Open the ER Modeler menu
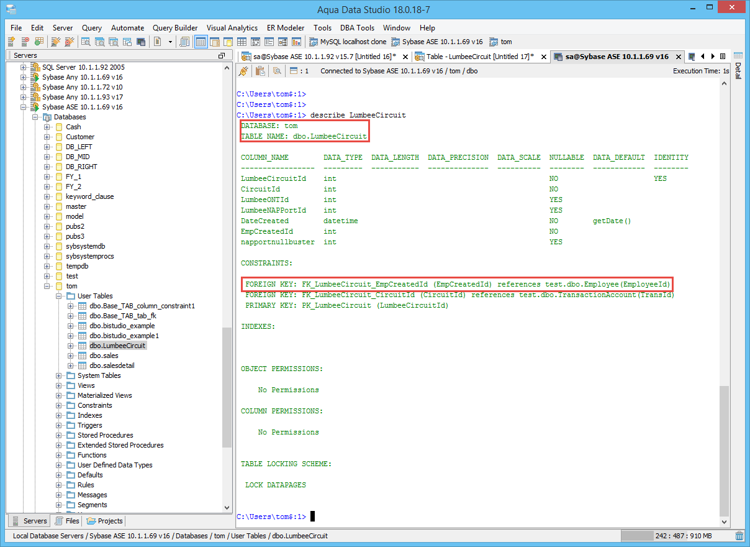The image size is (750, 547). pos(286,28)
